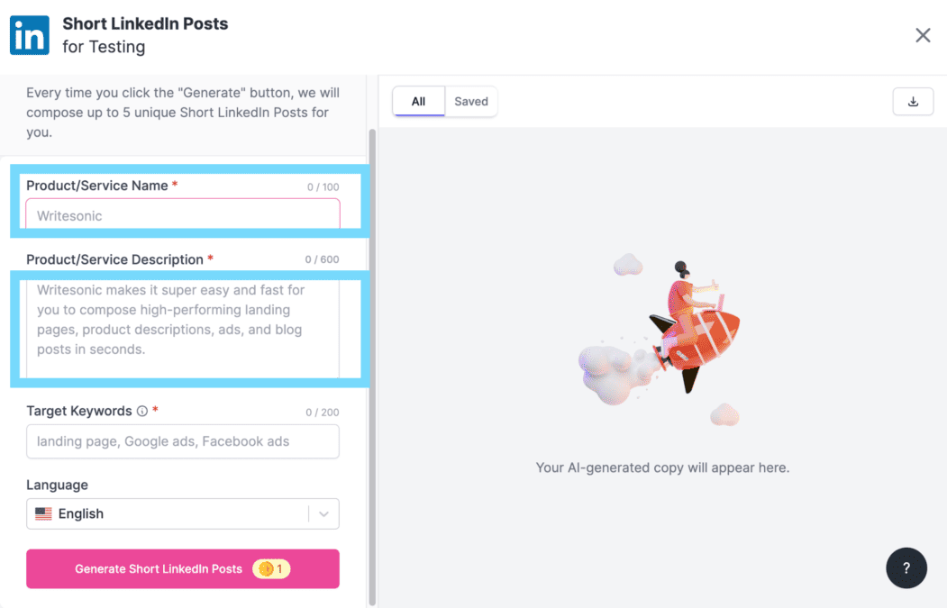Click the American flag icon in Language field
The height and width of the screenshot is (608, 947).
(x=45, y=513)
